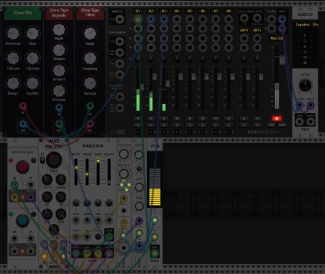325x274 pixels.
Task: Click the Tape Chew Frequency knob
Action: click(90, 59)
